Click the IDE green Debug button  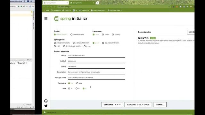[21, 6]
